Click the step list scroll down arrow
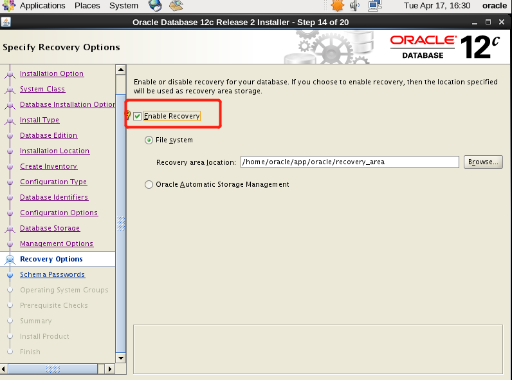The width and height of the screenshot is (512, 380). [121, 357]
